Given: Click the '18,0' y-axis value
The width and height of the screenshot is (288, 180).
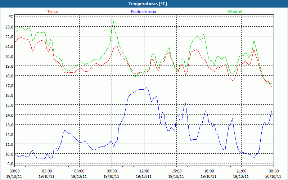Looking at the screenshot, I should click(9, 76).
